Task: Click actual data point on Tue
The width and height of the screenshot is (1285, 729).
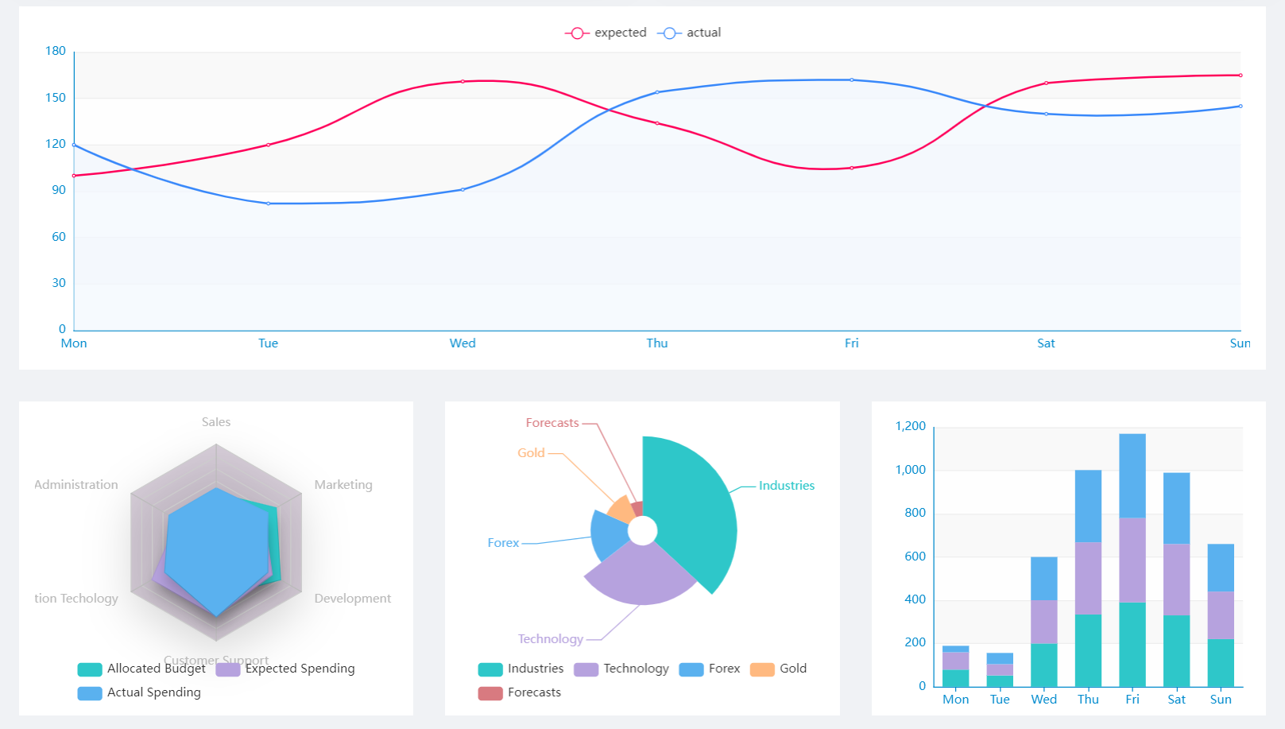Action: pos(269,204)
